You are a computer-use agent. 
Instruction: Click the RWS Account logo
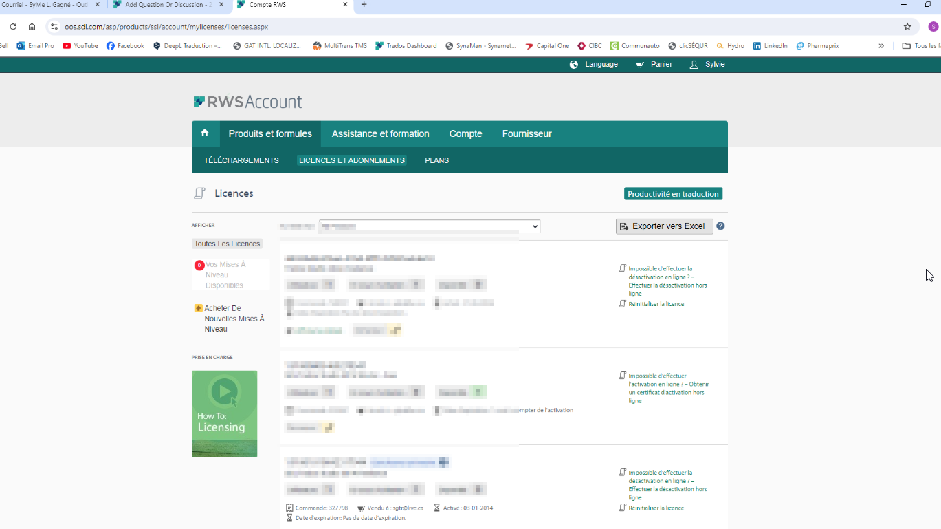pyautogui.click(x=247, y=102)
